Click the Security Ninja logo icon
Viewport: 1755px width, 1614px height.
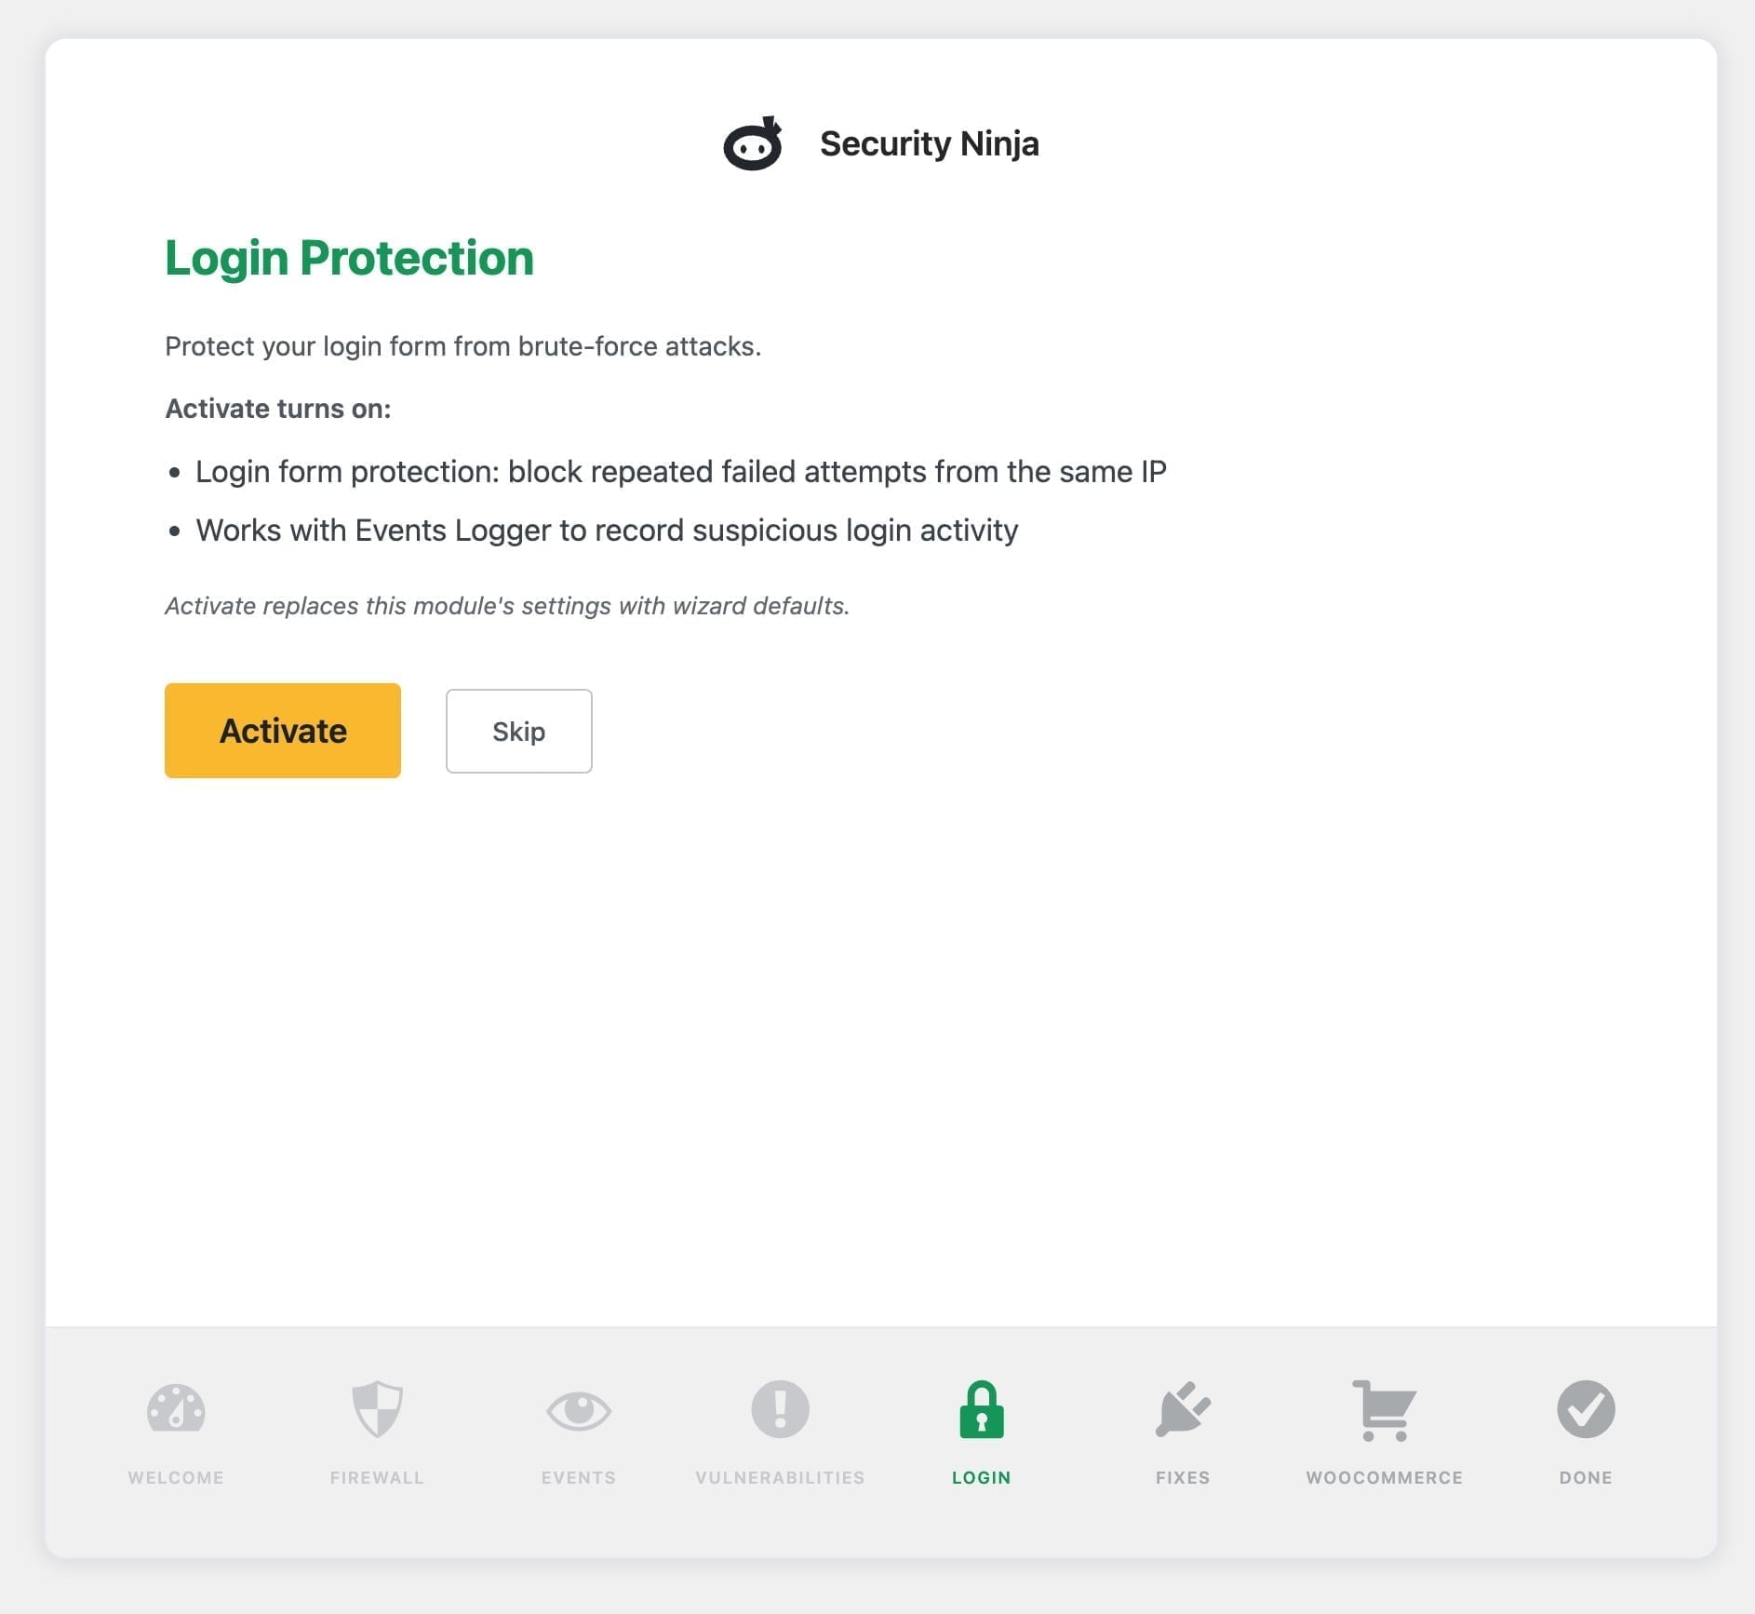753,143
